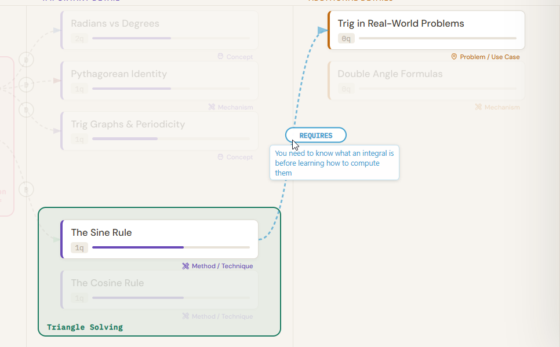Viewport: 560px width, 347px height.
Task: Click the arrowhead pointing into Trig in Real-World Problems
Action: (x=323, y=30)
